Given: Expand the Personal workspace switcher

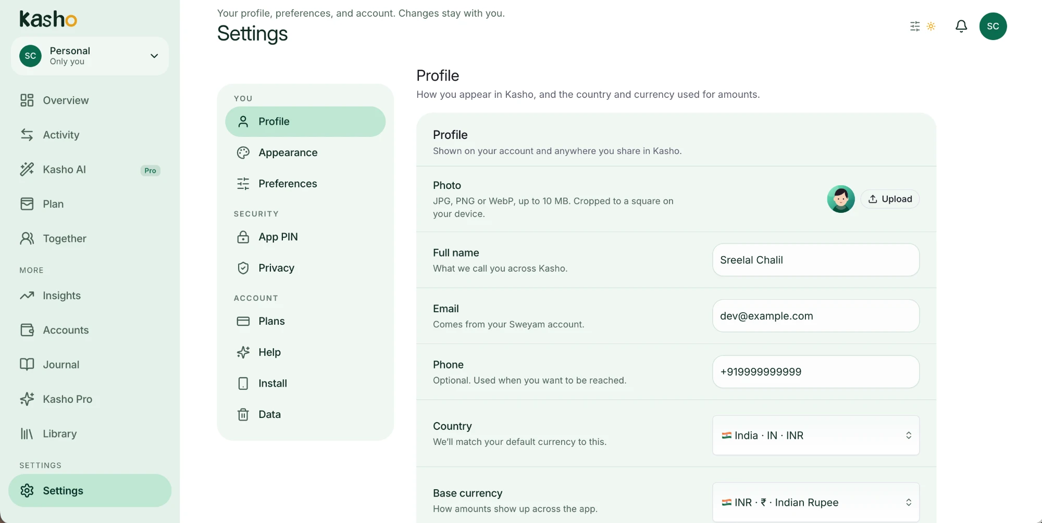Looking at the screenshot, I should point(90,56).
